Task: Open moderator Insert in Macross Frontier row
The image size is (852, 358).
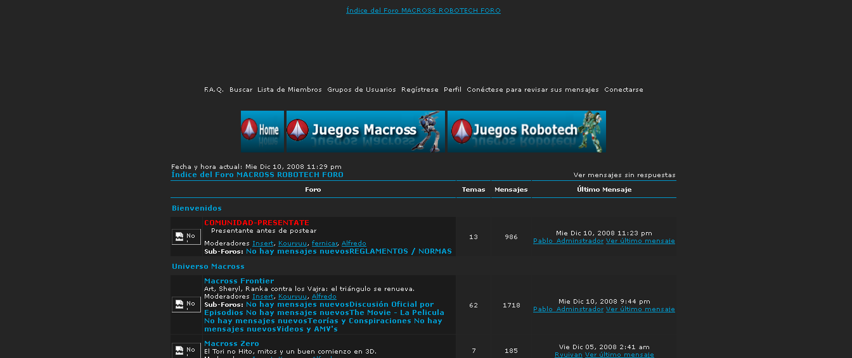Action: [263, 297]
